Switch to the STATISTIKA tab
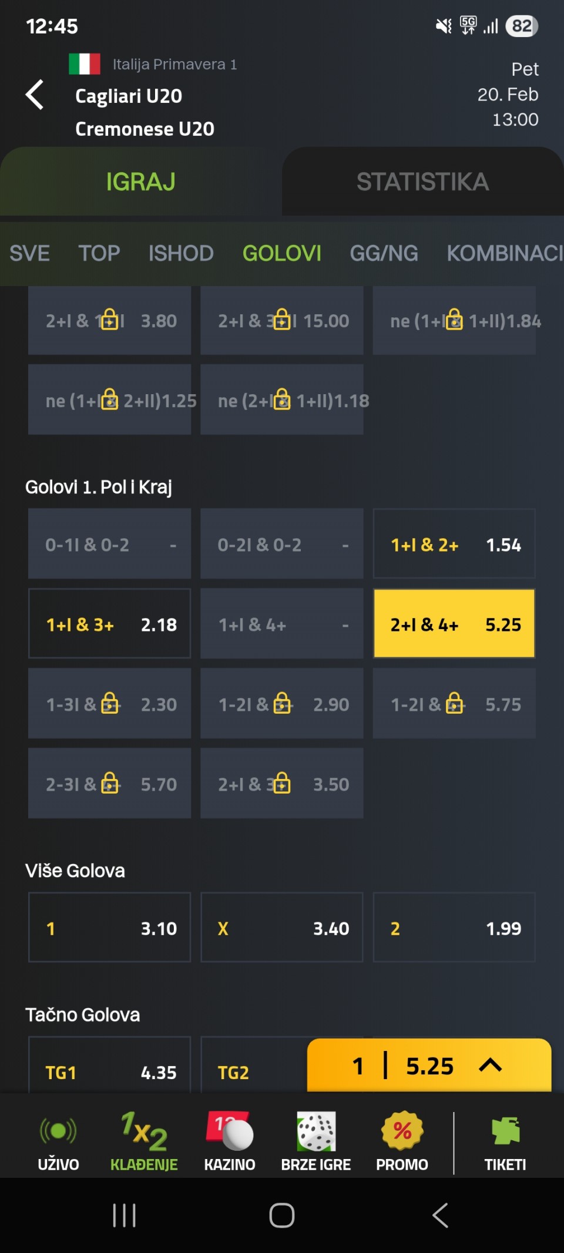 tap(422, 182)
